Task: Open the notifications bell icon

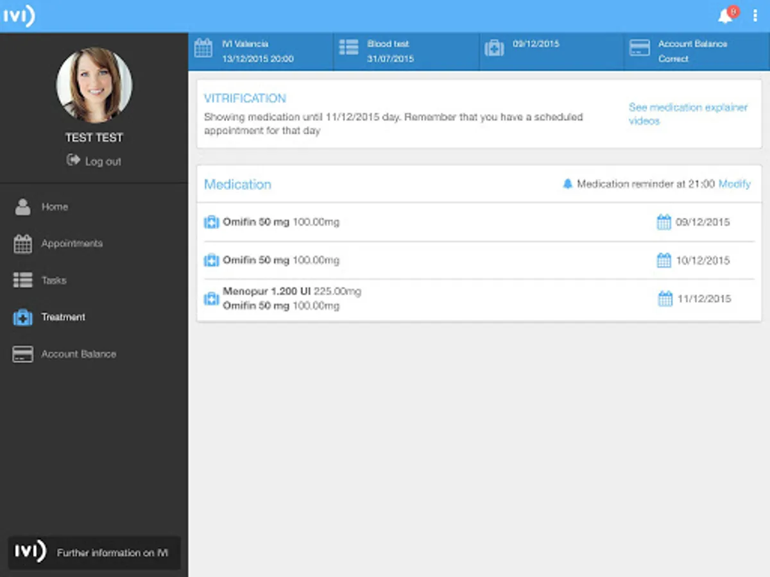Action: pos(726,15)
